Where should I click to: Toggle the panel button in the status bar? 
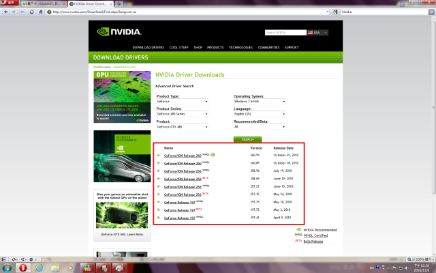(3, 259)
